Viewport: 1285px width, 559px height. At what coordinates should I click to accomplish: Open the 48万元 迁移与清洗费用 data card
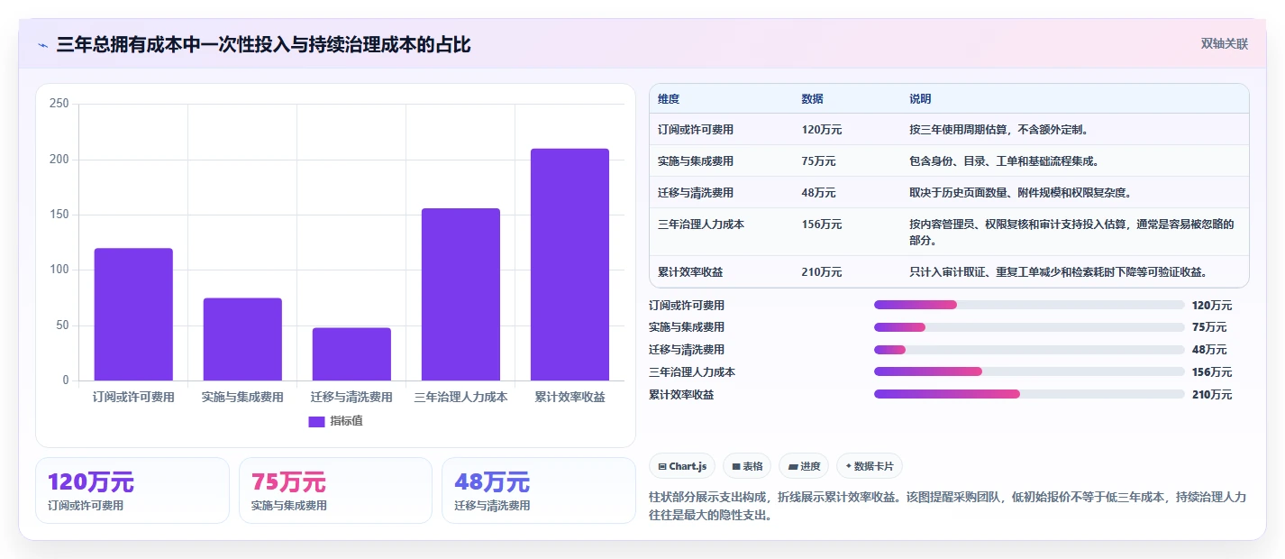pyautogui.click(x=539, y=490)
